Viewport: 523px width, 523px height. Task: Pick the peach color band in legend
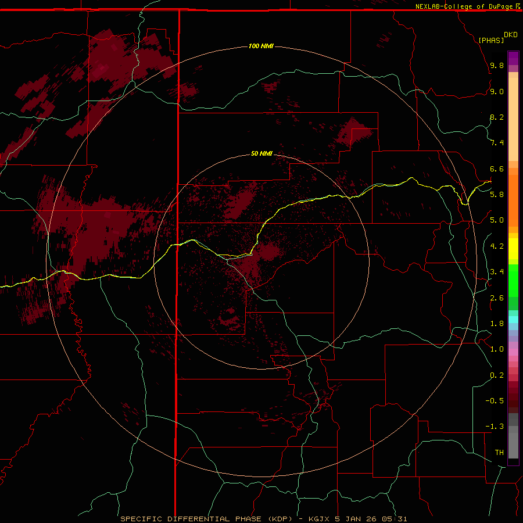click(513, 119)
